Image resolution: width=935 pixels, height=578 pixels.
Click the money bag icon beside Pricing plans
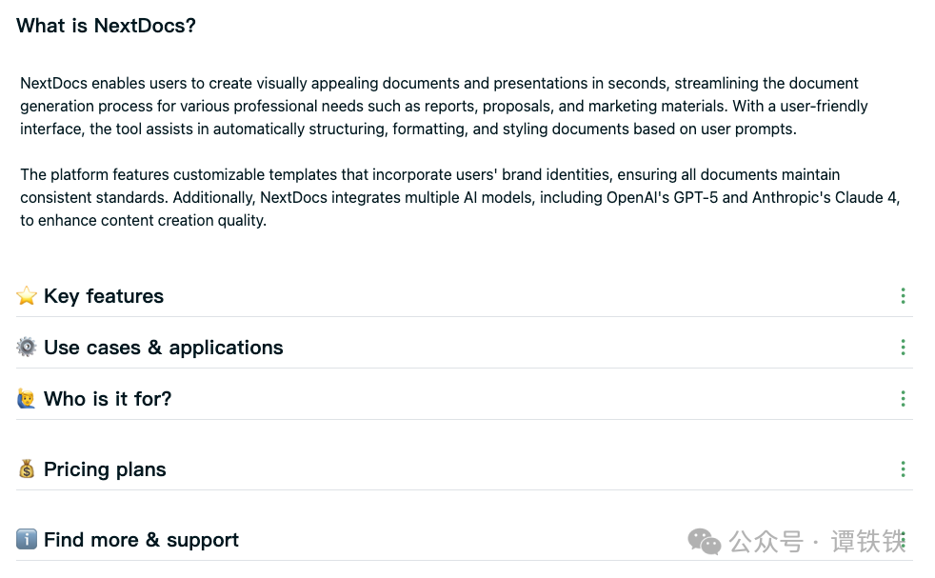click(27, 469)
